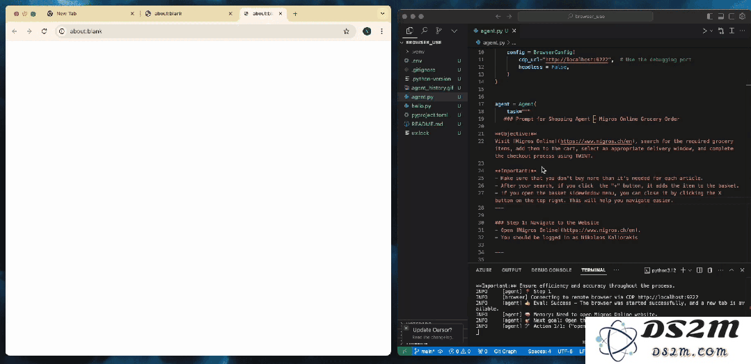Screen dimensions: 751x364
Task: Click the python3.12 terminal label
Action: coord(661,270)
